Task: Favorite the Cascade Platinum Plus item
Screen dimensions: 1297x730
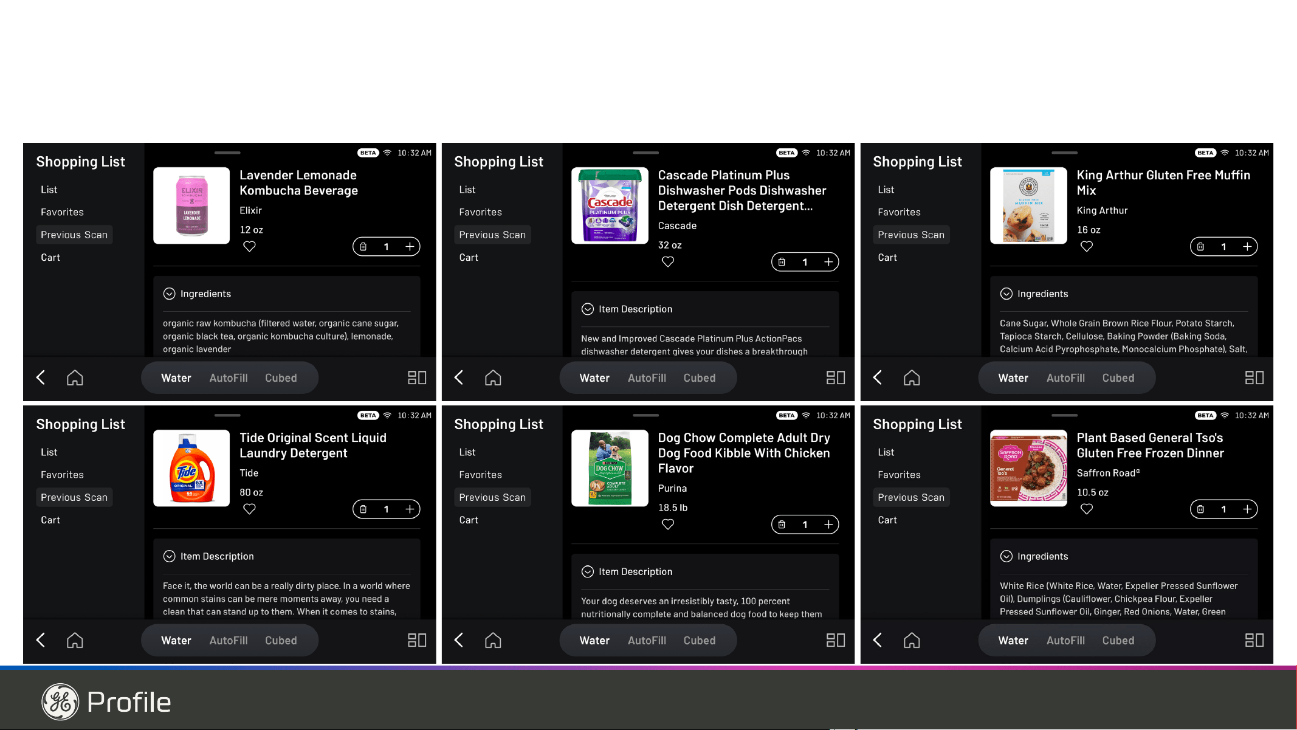Action: (668, 261)
